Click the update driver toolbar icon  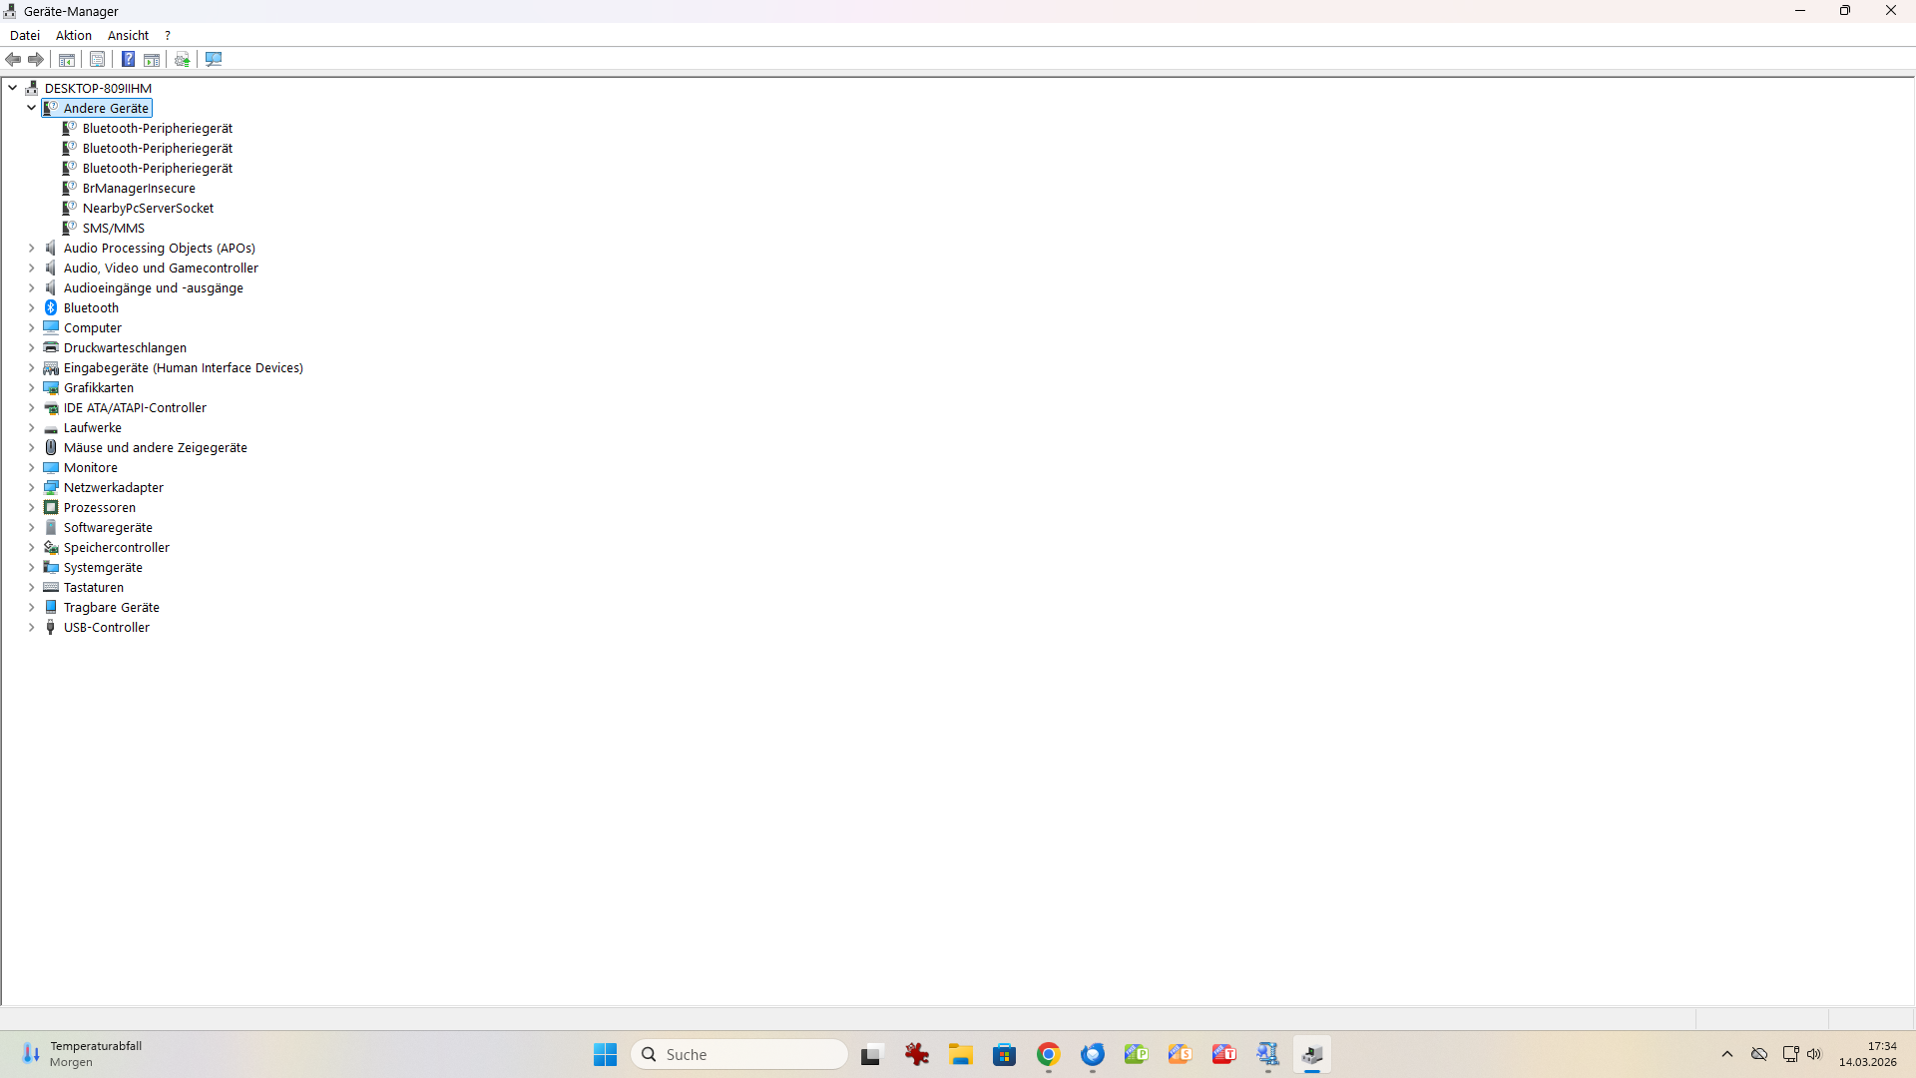[183, 60]
